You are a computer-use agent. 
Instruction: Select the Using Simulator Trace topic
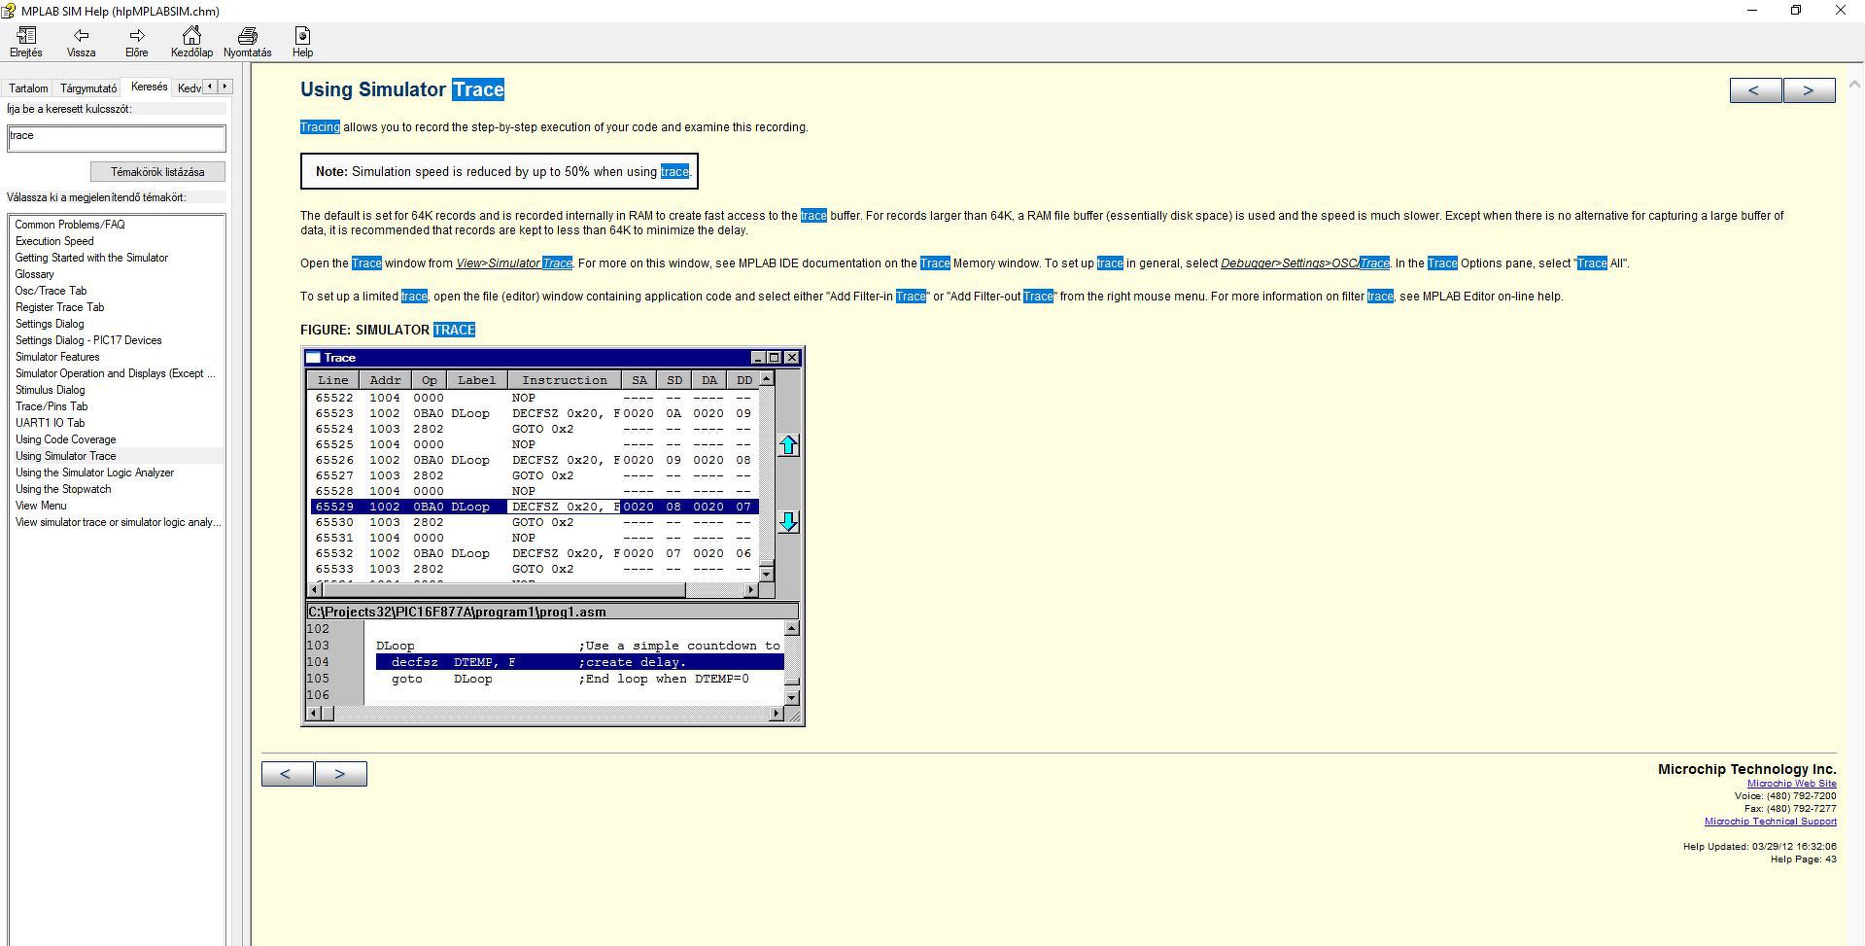65,456
